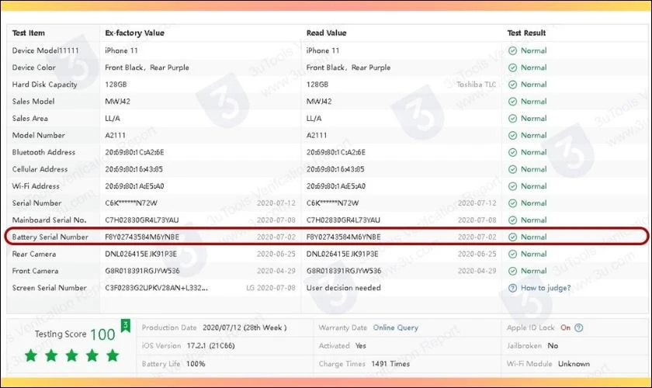The width and height of the screenshot is (652, 388).
Task: Click read front camera serial G8R018391RGJYW536
Action: [343, 271]
